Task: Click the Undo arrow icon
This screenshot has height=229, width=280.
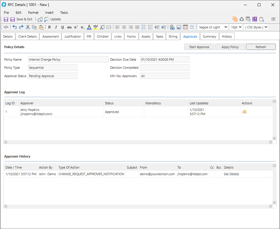Action: [15, 27]
